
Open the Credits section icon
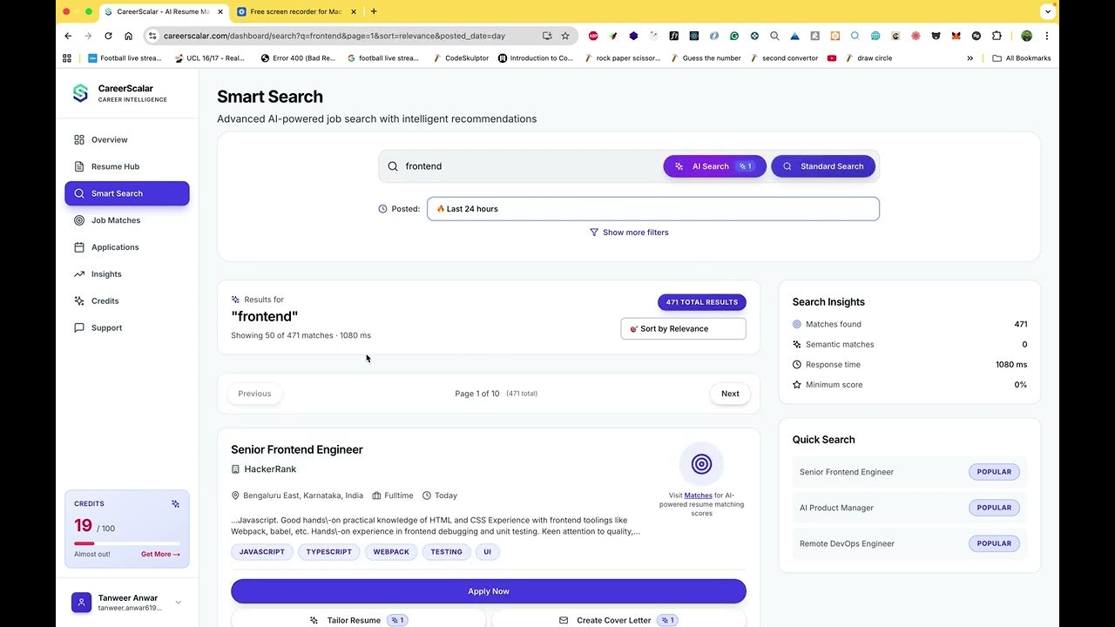pos(79,300)
